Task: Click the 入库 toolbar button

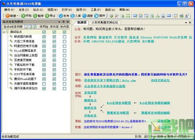Action: point(76,16)
